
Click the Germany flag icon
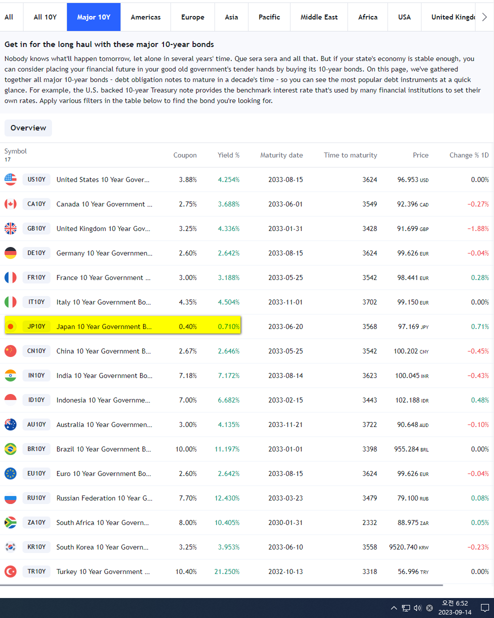pyautogui.click(x=10, y=253)
